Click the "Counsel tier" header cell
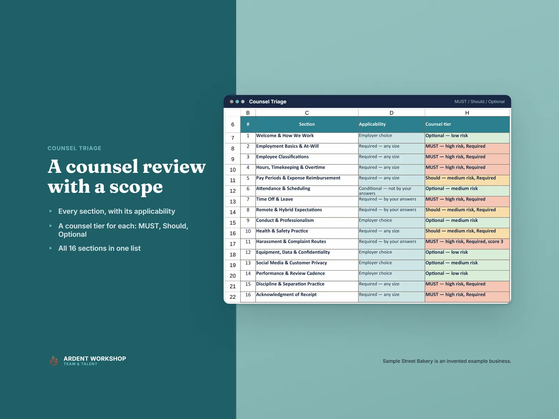Viewport: 559px width, 419px height. tap(467, 124)
